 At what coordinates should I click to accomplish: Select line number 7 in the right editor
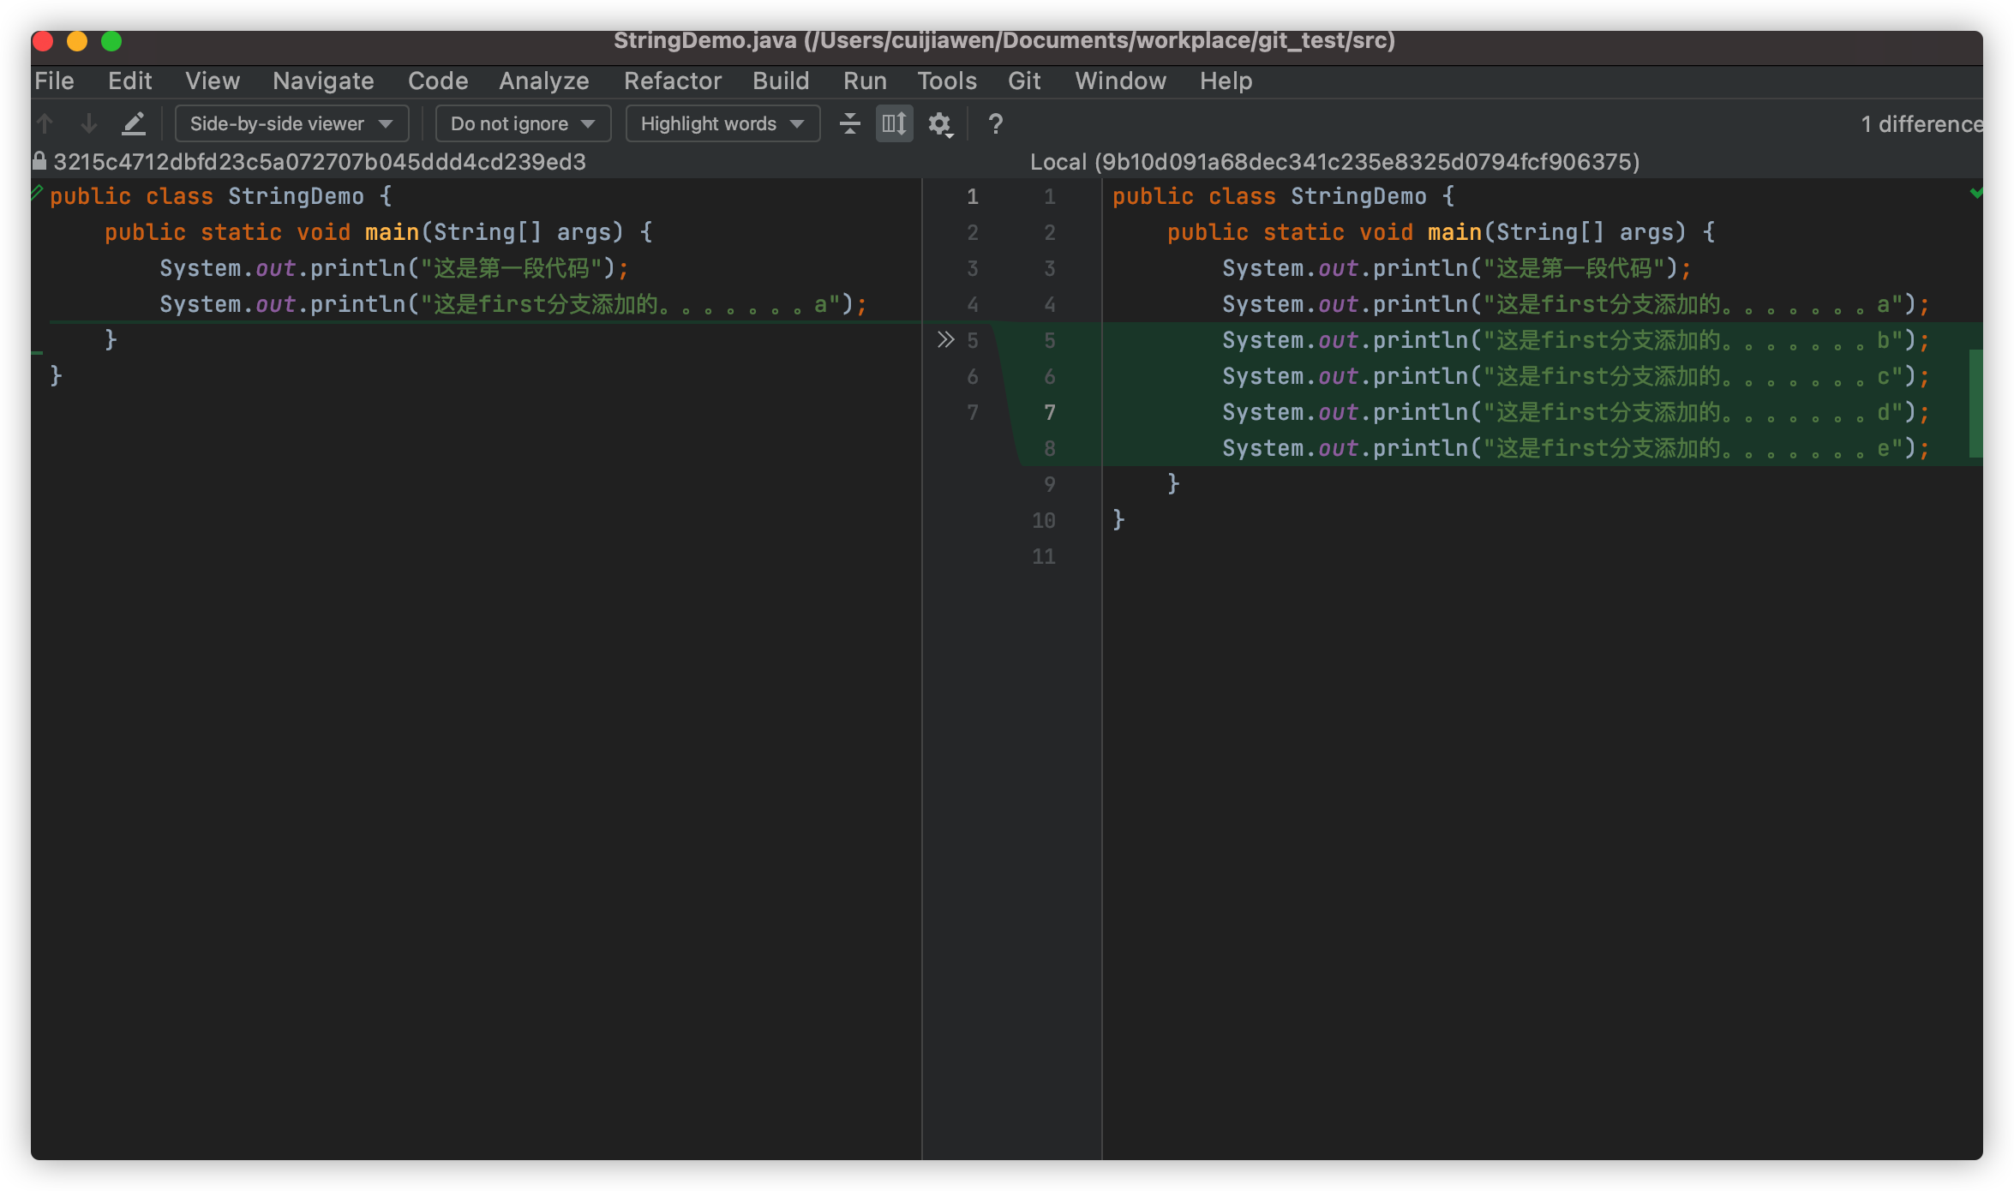pyautogui.click(x=1050, y=412)
